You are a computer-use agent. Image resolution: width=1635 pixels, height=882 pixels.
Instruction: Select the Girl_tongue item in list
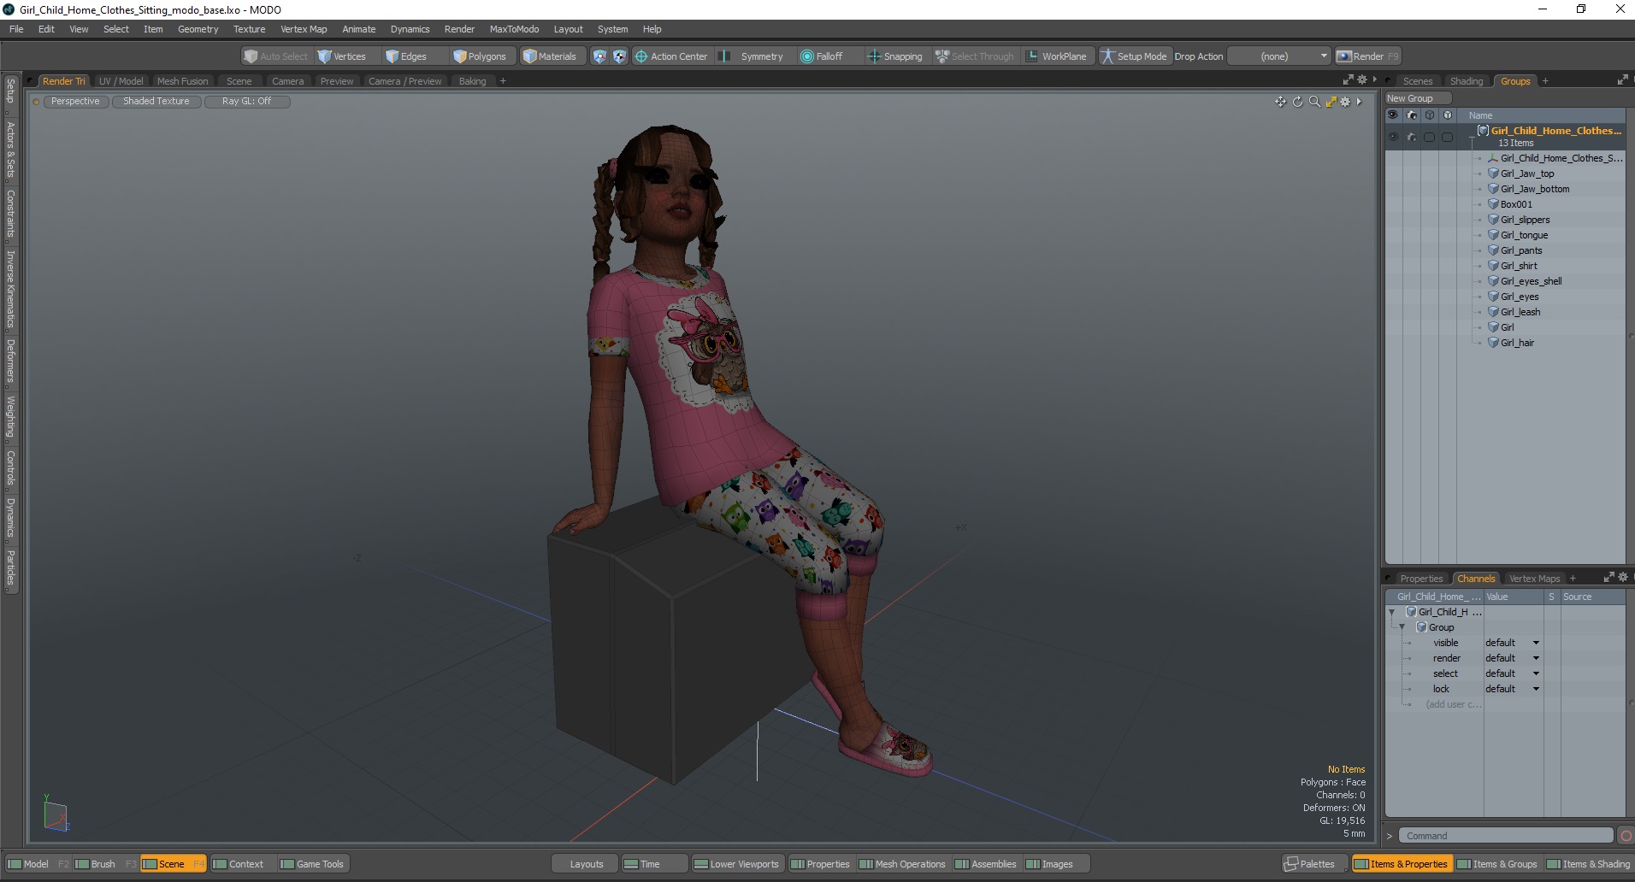[x=1524, y=235]
